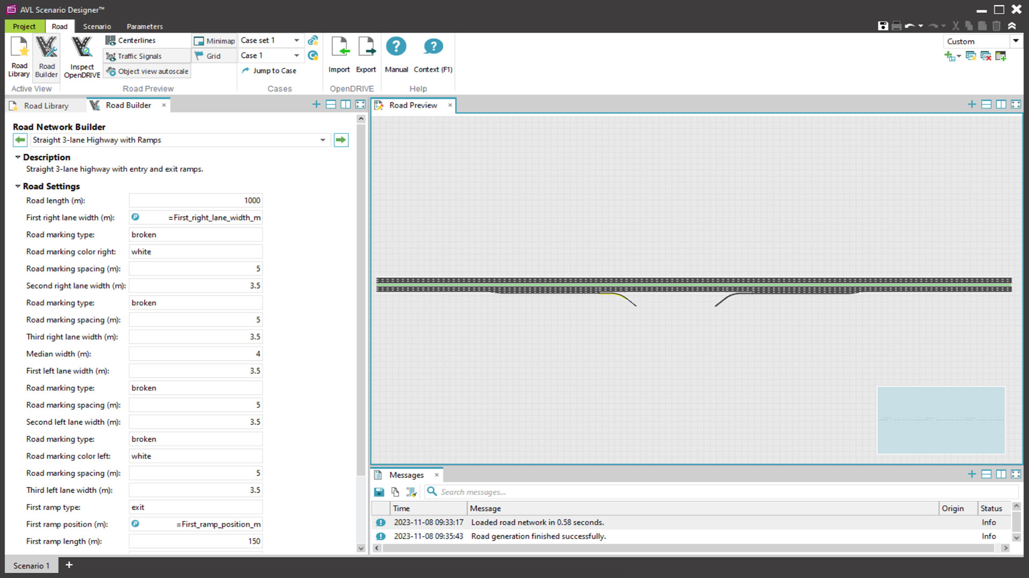This screenshot has height=578, width=1029.
Task: Click the Road length input field
Action: [196, 201]
